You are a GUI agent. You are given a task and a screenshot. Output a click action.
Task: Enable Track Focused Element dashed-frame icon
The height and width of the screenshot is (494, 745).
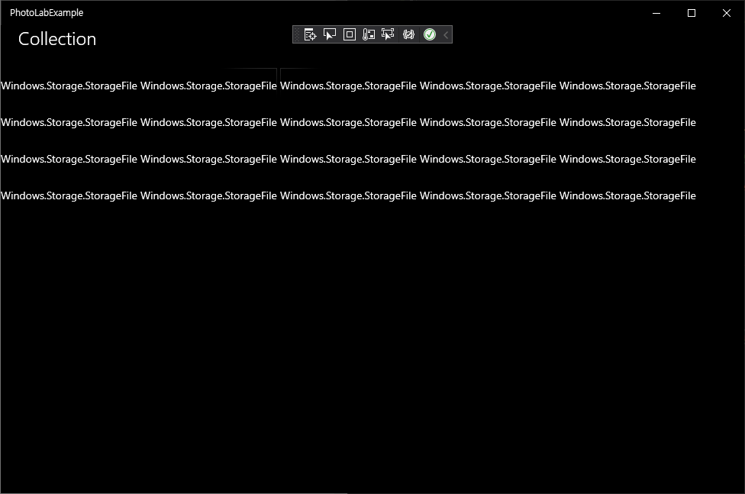tap(389, 34)
